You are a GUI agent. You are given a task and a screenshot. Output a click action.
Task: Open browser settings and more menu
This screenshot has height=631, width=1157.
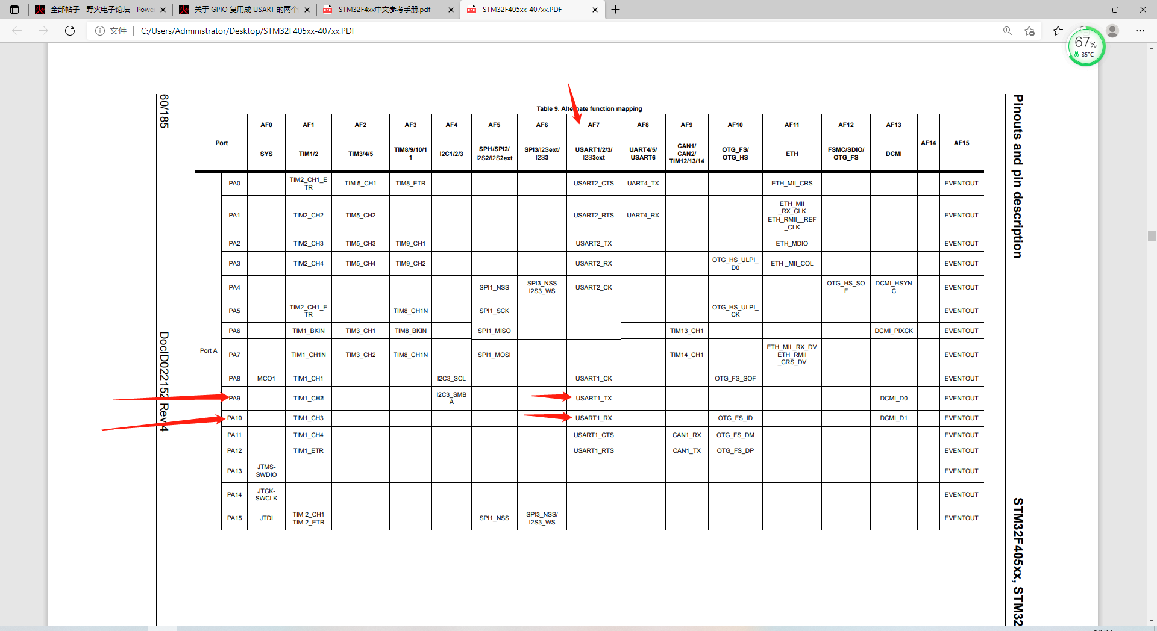click(x=1140, y=31)
